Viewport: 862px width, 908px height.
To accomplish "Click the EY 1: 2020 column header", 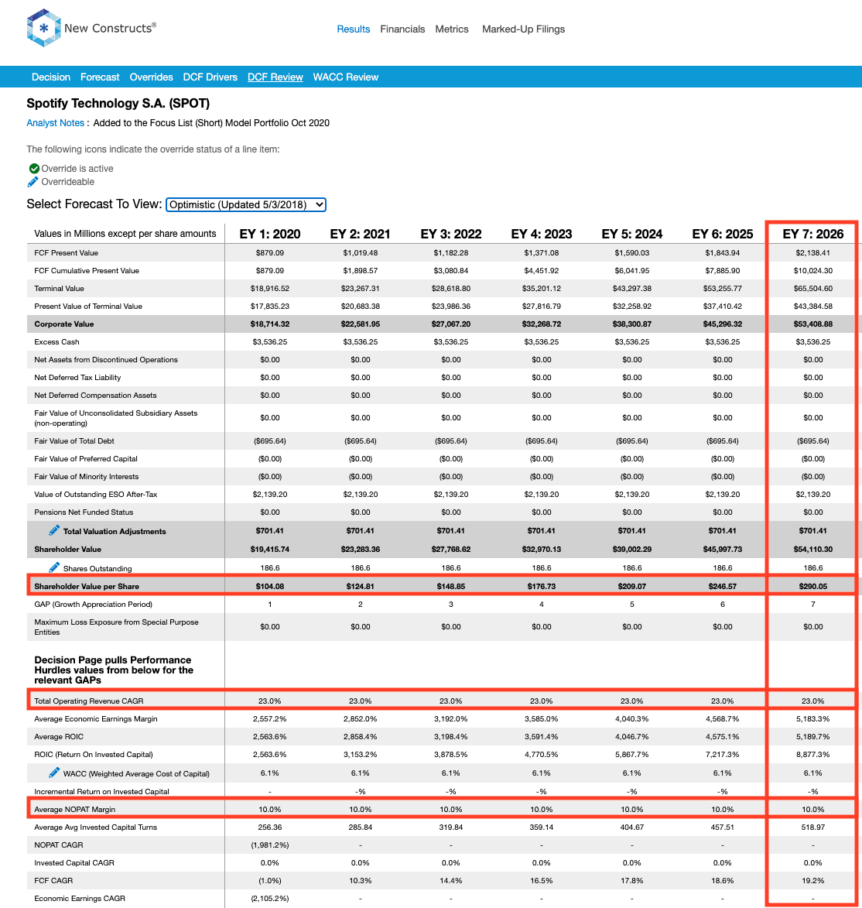I will coord(270,234).
